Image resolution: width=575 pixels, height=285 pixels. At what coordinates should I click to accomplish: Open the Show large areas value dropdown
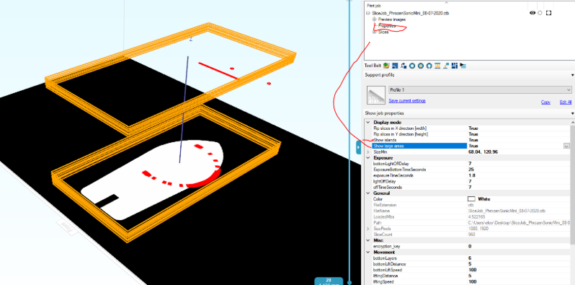pyautogui.click(x=566, y=146)
